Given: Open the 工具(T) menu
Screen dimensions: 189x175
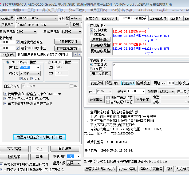Looking at the screenshot, I should [33, 10].
